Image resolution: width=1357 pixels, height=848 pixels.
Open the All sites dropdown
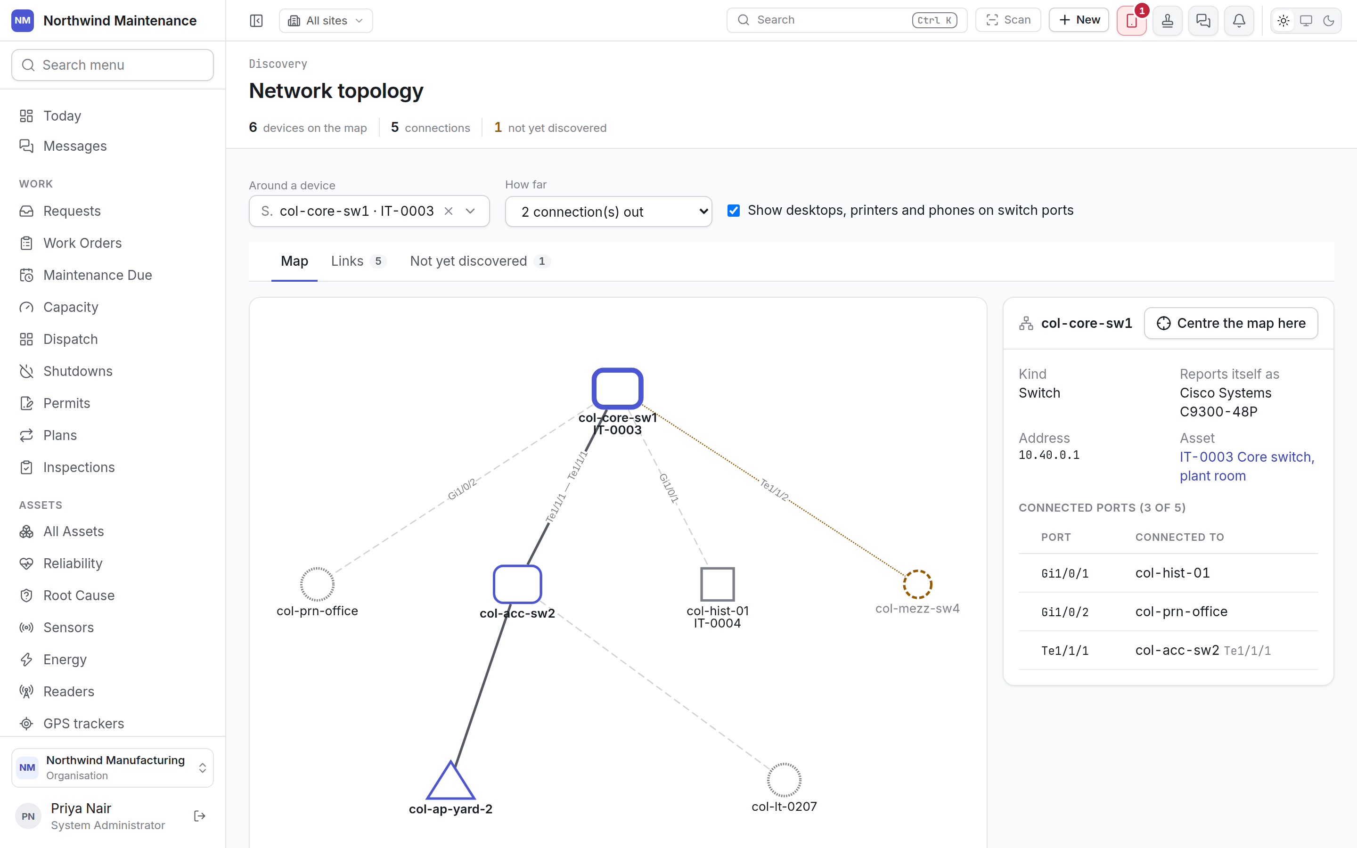326,21
